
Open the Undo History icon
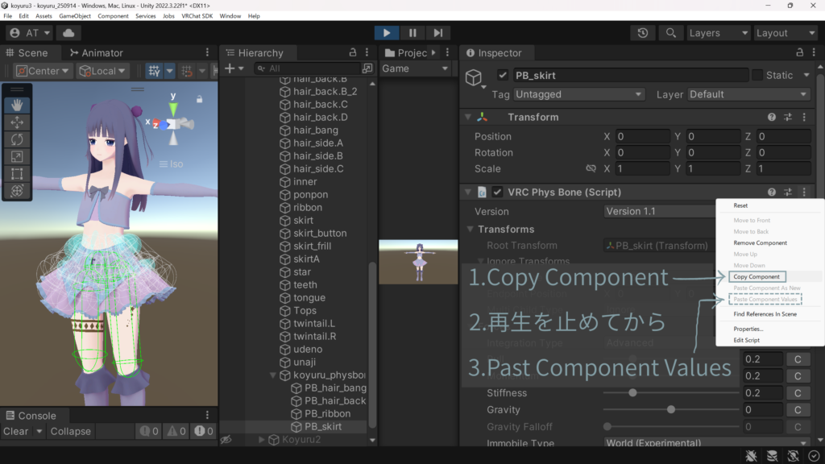click(642, 33)
